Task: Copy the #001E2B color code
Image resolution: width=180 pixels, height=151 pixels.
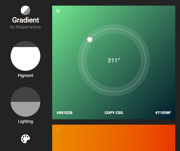Action: coord(65,113)
